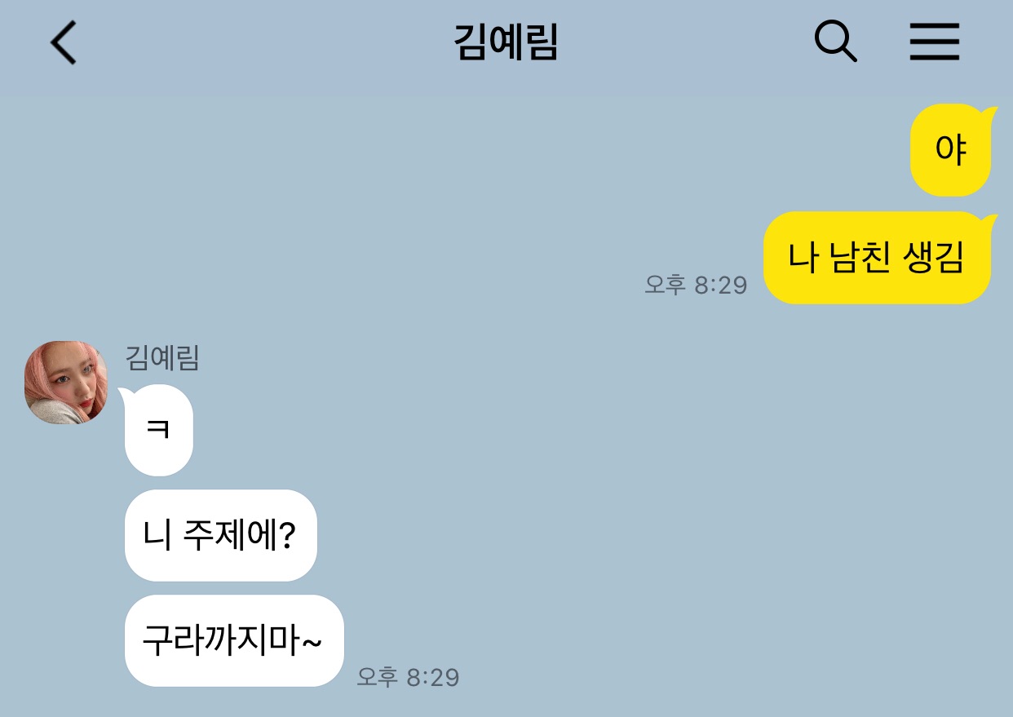Open the hamburger menu icon

point(935,42)
